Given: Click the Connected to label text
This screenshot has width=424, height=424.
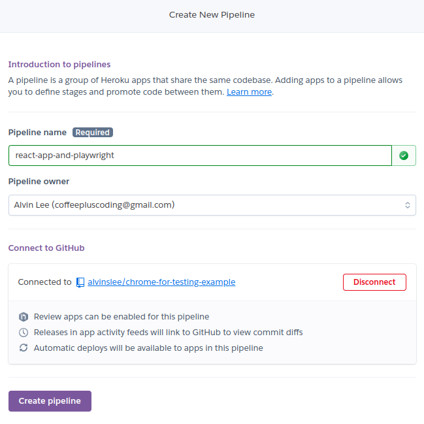Looking at the screenshot, I should (x=44, y=282).
